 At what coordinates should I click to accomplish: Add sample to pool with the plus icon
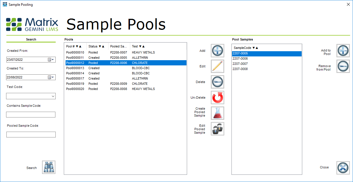coord(343,51)
